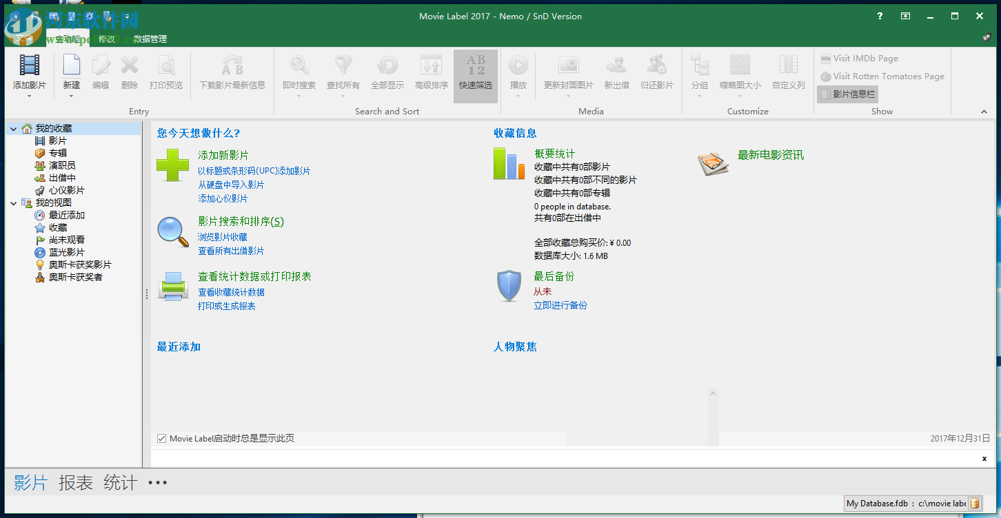Click the printer icon on the home page
The width and height of the screenshot is (1001, 518).
click(x=173, y=286)
